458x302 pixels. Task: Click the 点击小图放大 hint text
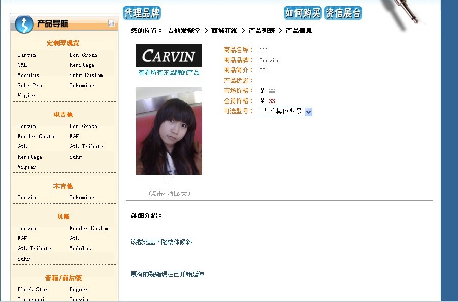pyautogui.click(x=169, y=193)
